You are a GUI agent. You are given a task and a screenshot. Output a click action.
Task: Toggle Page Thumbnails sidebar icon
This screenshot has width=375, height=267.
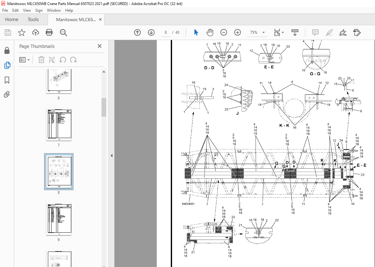coord(7,65)
